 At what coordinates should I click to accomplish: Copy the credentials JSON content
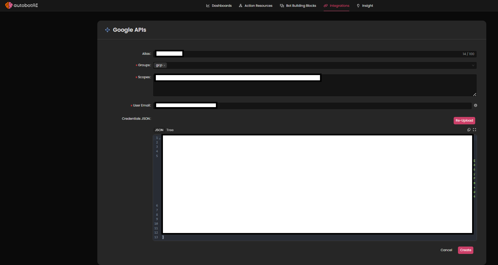click(x=469, y=130)
